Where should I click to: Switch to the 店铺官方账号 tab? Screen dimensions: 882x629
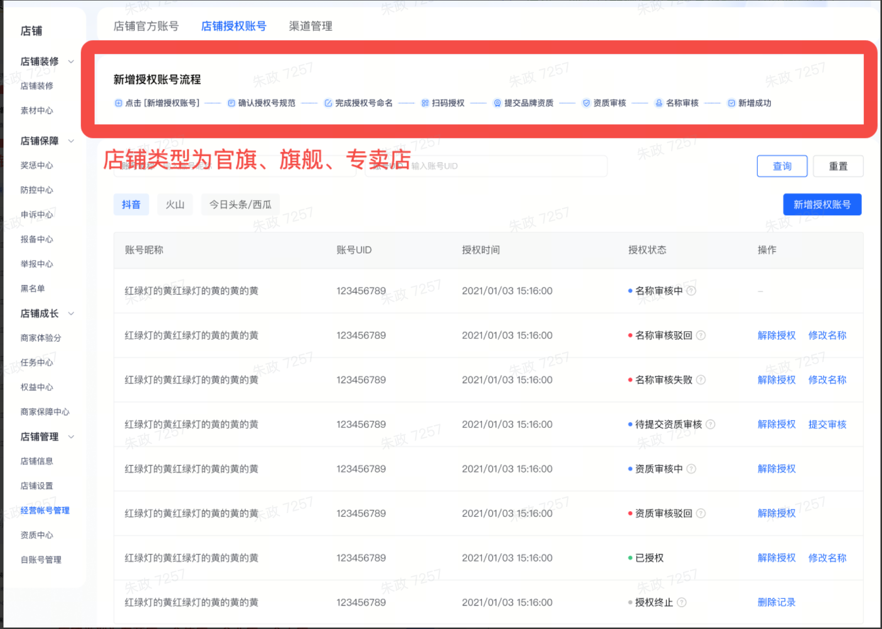146,26
